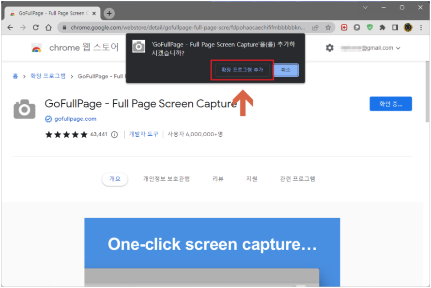Close the GoFullPage browser tab
431x288 pixels.
(94, 13)
